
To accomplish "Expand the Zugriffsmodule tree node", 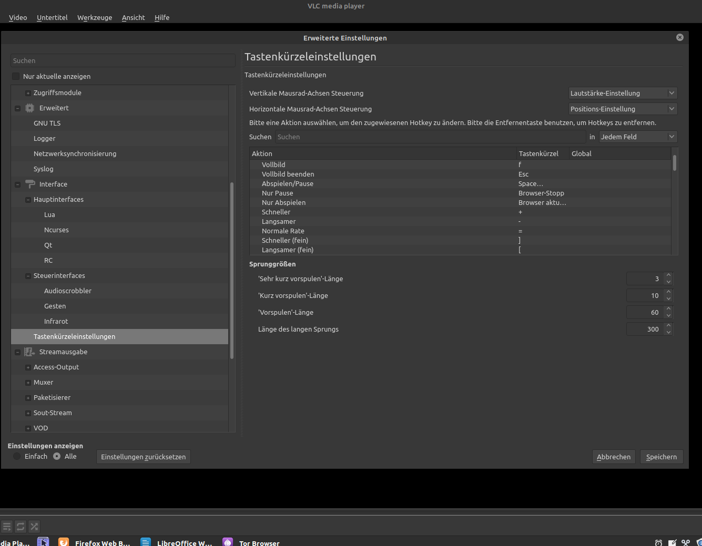I will coord(28,93).
